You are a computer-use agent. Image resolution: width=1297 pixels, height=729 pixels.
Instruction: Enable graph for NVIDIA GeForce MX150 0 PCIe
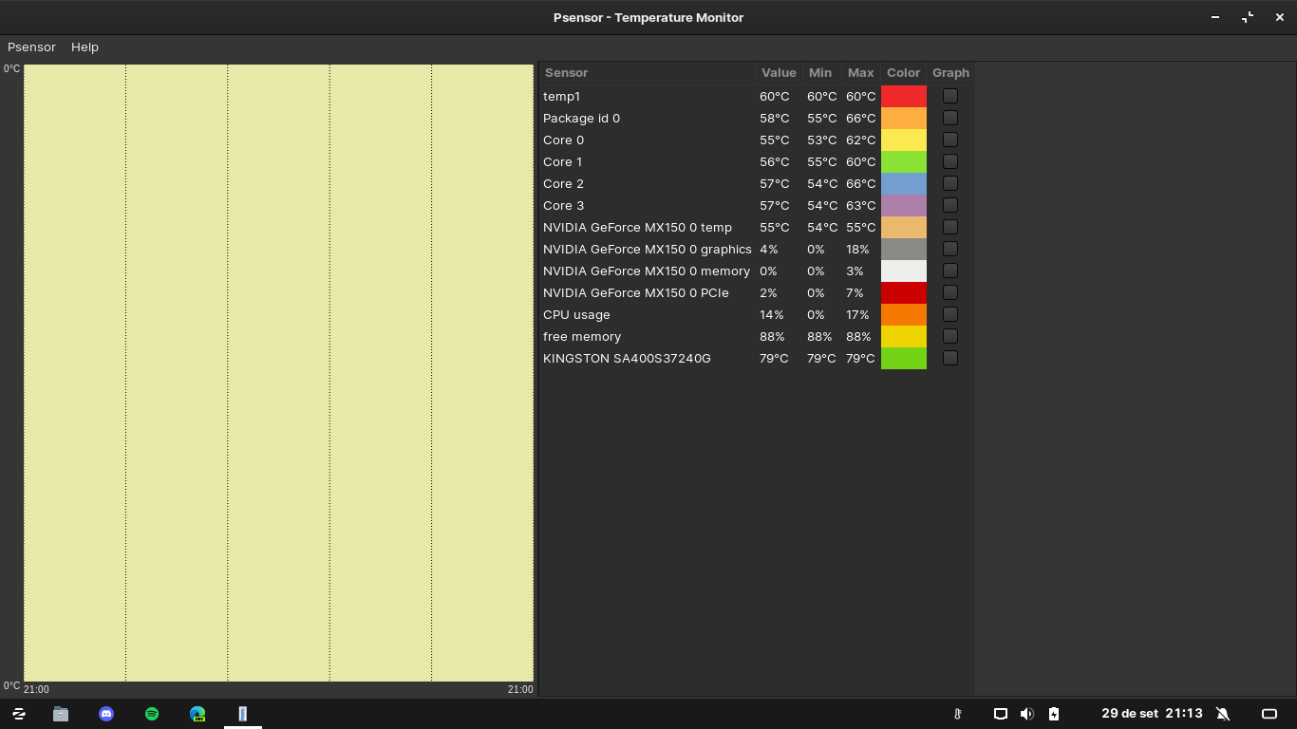pyautogui.click(x=950, y=292)
